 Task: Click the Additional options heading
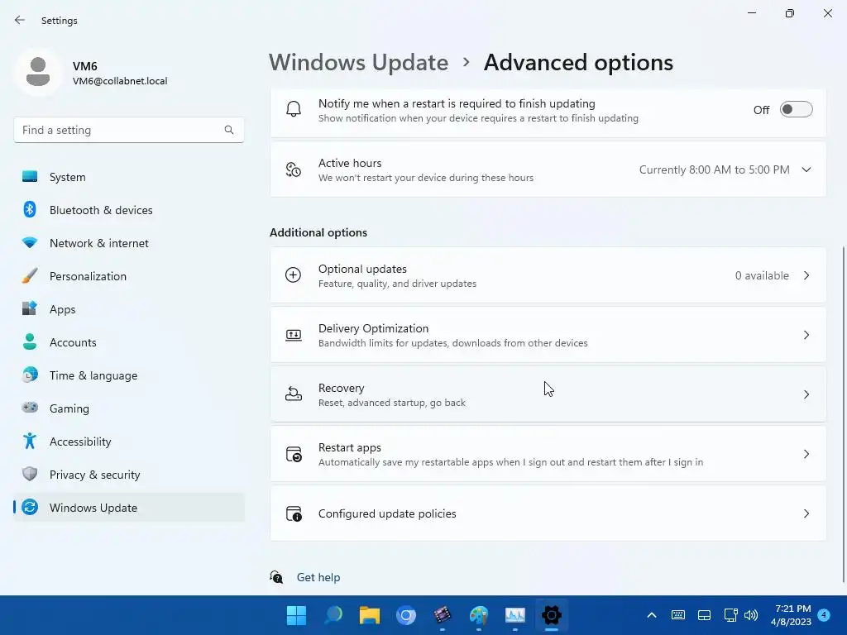pos(318,232)
